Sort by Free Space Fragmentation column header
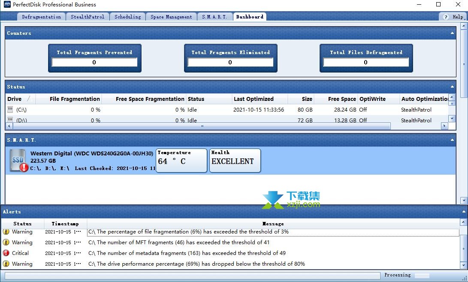The width and height of the screenshot is (468, 282). click(144, 99)
